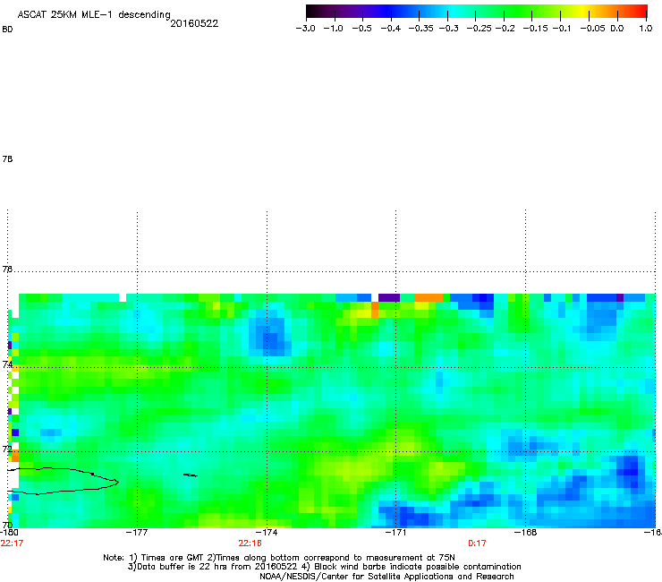Click the orange strip on the swath's top edge

tap(429, 297)
